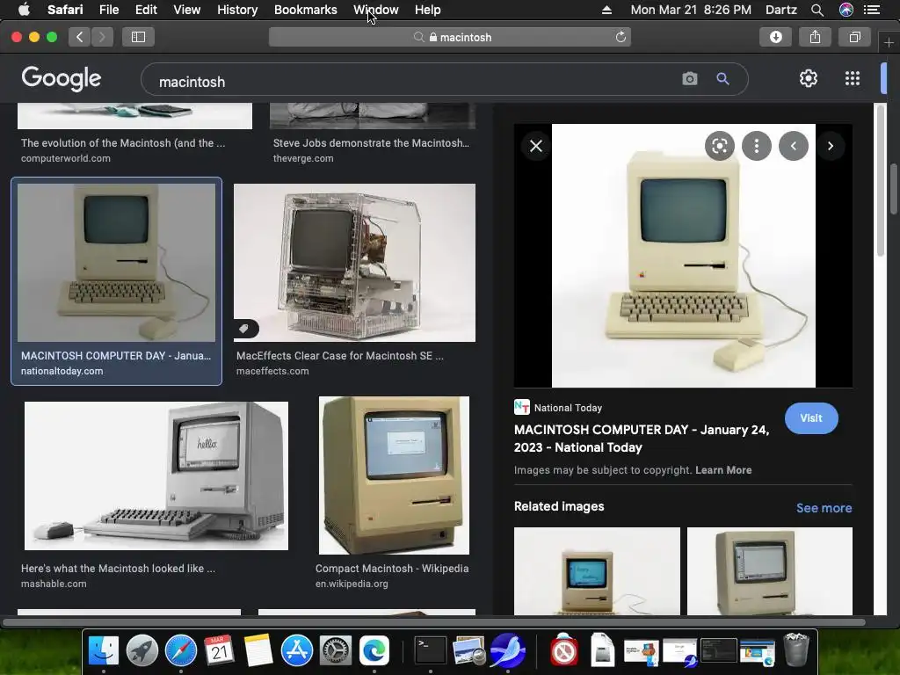Go to next image in preview
This screenshot has width=900, height=675.
(x=830, y=146)
